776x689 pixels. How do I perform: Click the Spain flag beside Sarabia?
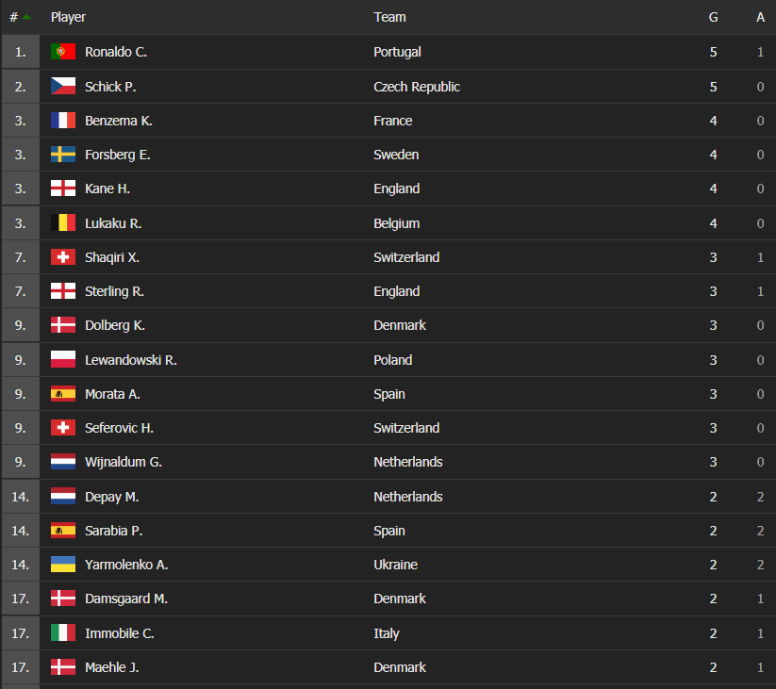[63, 531]
